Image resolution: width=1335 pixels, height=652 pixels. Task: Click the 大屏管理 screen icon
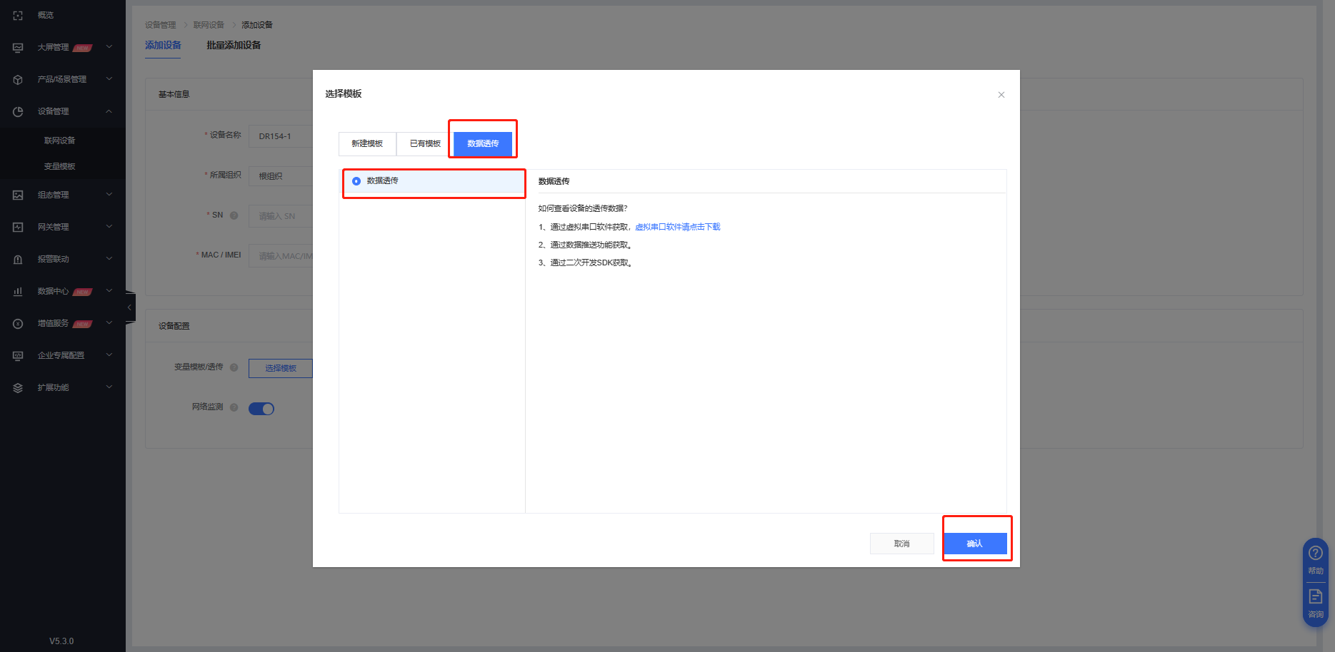18,47
